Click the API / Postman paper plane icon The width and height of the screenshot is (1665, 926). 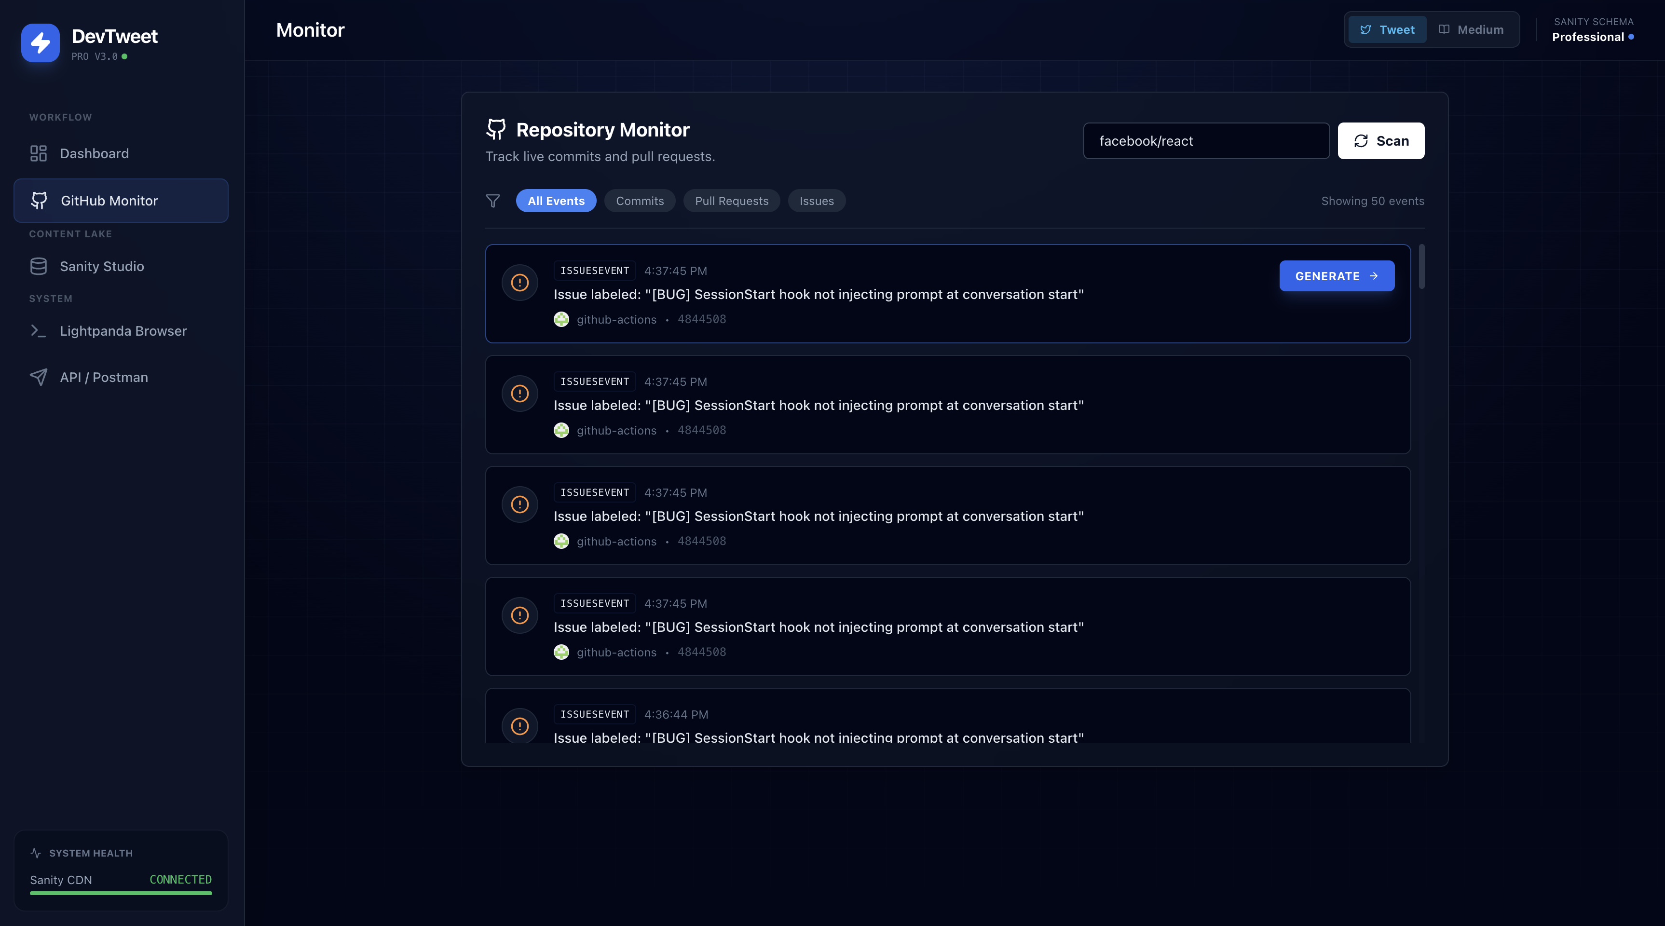(x=38, y=377)
